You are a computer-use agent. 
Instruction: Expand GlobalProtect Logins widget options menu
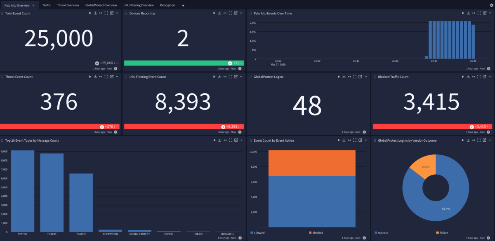click(x=365, y=77)
